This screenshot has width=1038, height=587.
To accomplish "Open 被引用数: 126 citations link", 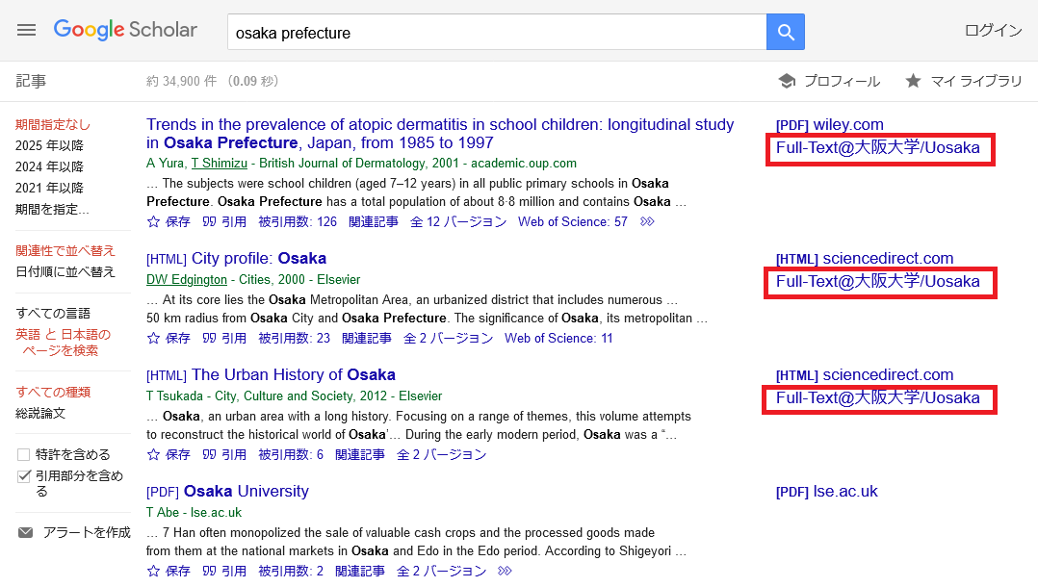I will point(298,221).
